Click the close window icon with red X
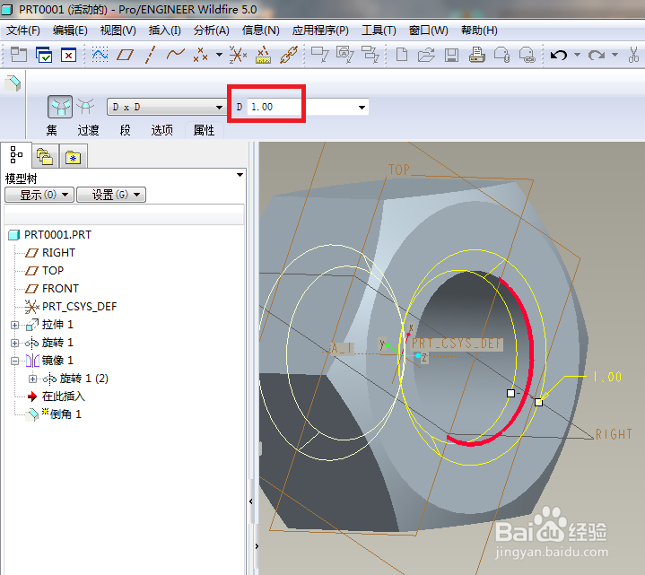Image resolution: width=645 pixels, height=575 pixels. 68,55
